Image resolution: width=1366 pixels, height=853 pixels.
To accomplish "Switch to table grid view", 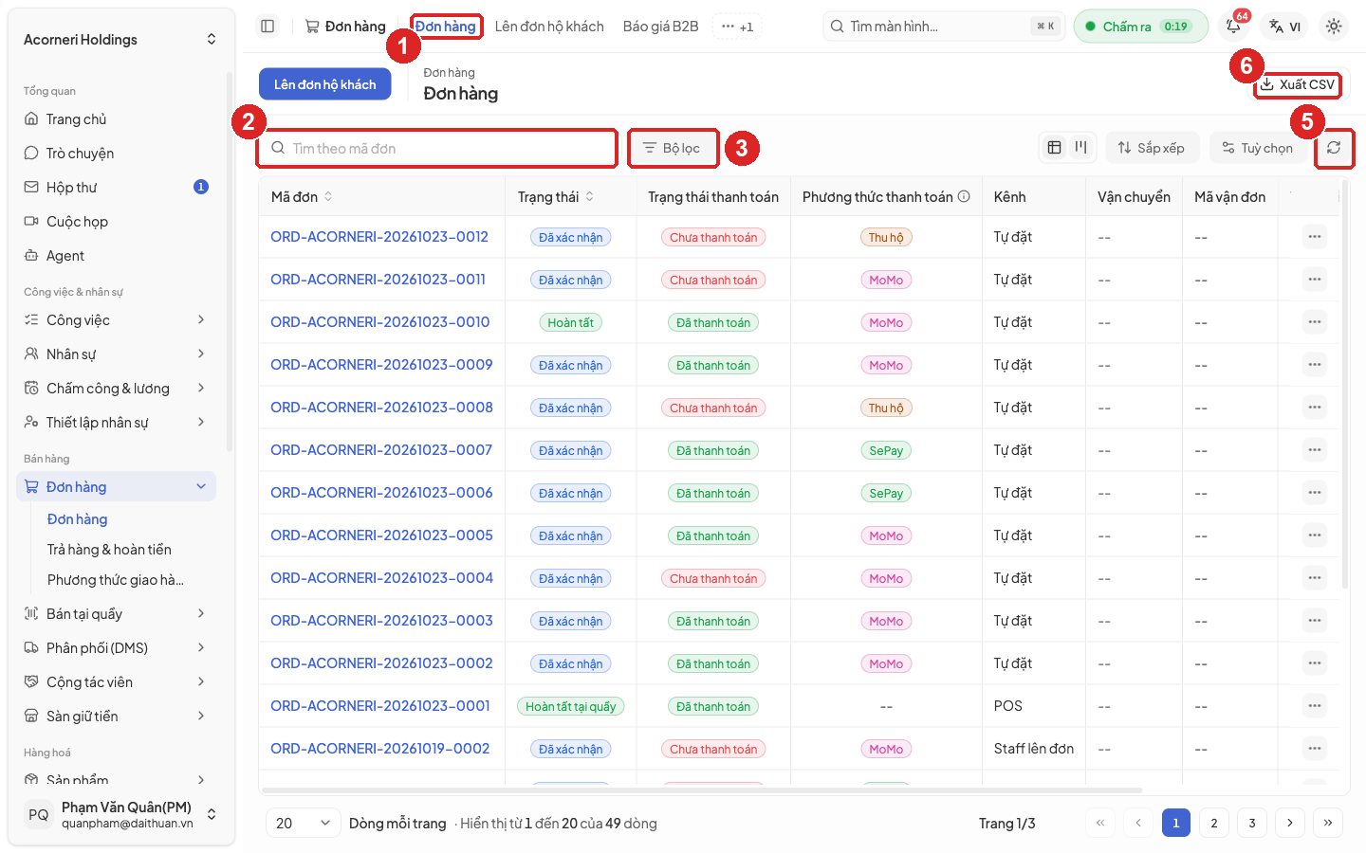I will click(1054, 148).
